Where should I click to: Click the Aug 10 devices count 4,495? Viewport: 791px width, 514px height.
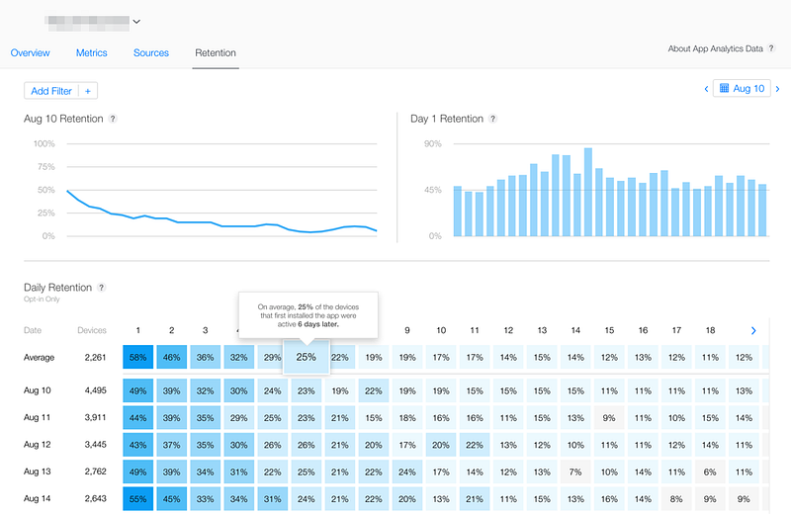[x=95, y=390]
